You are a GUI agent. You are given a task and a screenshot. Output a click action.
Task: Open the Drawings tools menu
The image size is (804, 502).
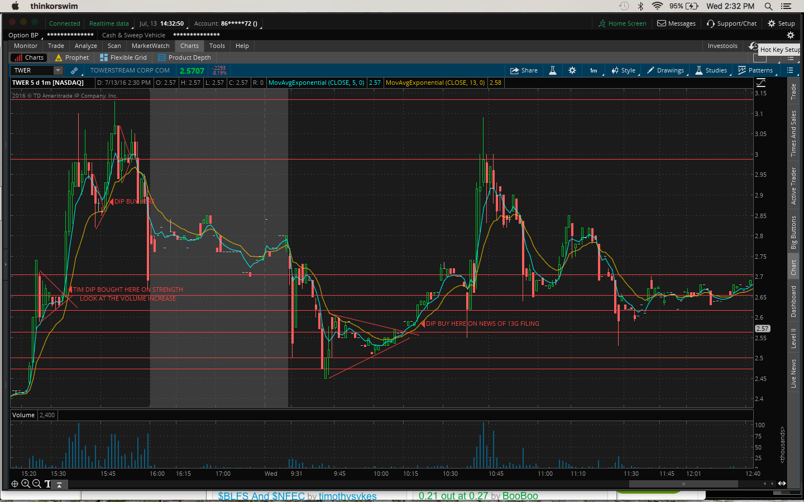coord(666,70)
